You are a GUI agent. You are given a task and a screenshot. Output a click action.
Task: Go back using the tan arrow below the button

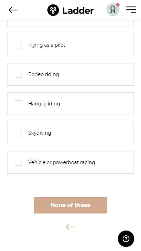click(70, 227)
